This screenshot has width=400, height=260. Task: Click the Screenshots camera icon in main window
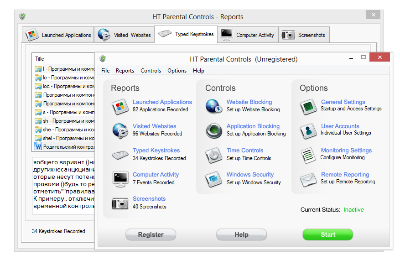120,203
